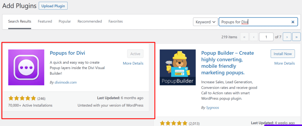Click the Popups for Divi plugin icon
The image size is (302, 126).
click(x=26, y=67)
